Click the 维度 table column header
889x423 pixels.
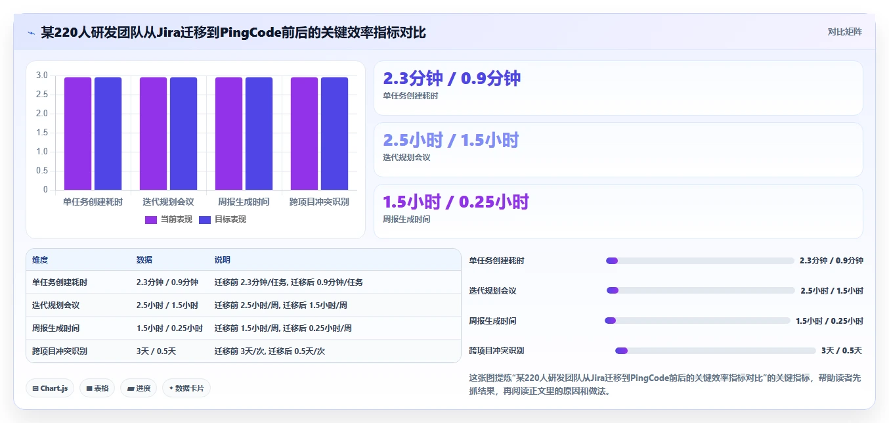tap(40, 260)
